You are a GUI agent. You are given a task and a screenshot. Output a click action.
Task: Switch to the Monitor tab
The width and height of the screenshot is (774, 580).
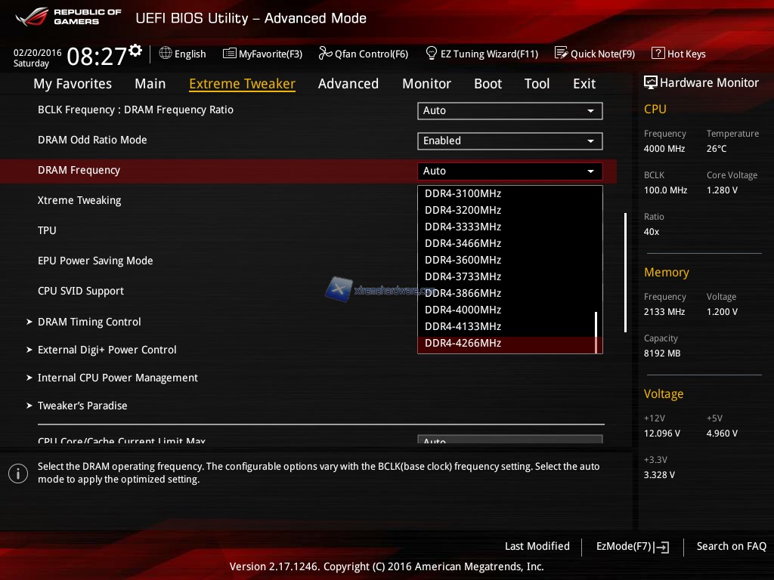point(426,84)
